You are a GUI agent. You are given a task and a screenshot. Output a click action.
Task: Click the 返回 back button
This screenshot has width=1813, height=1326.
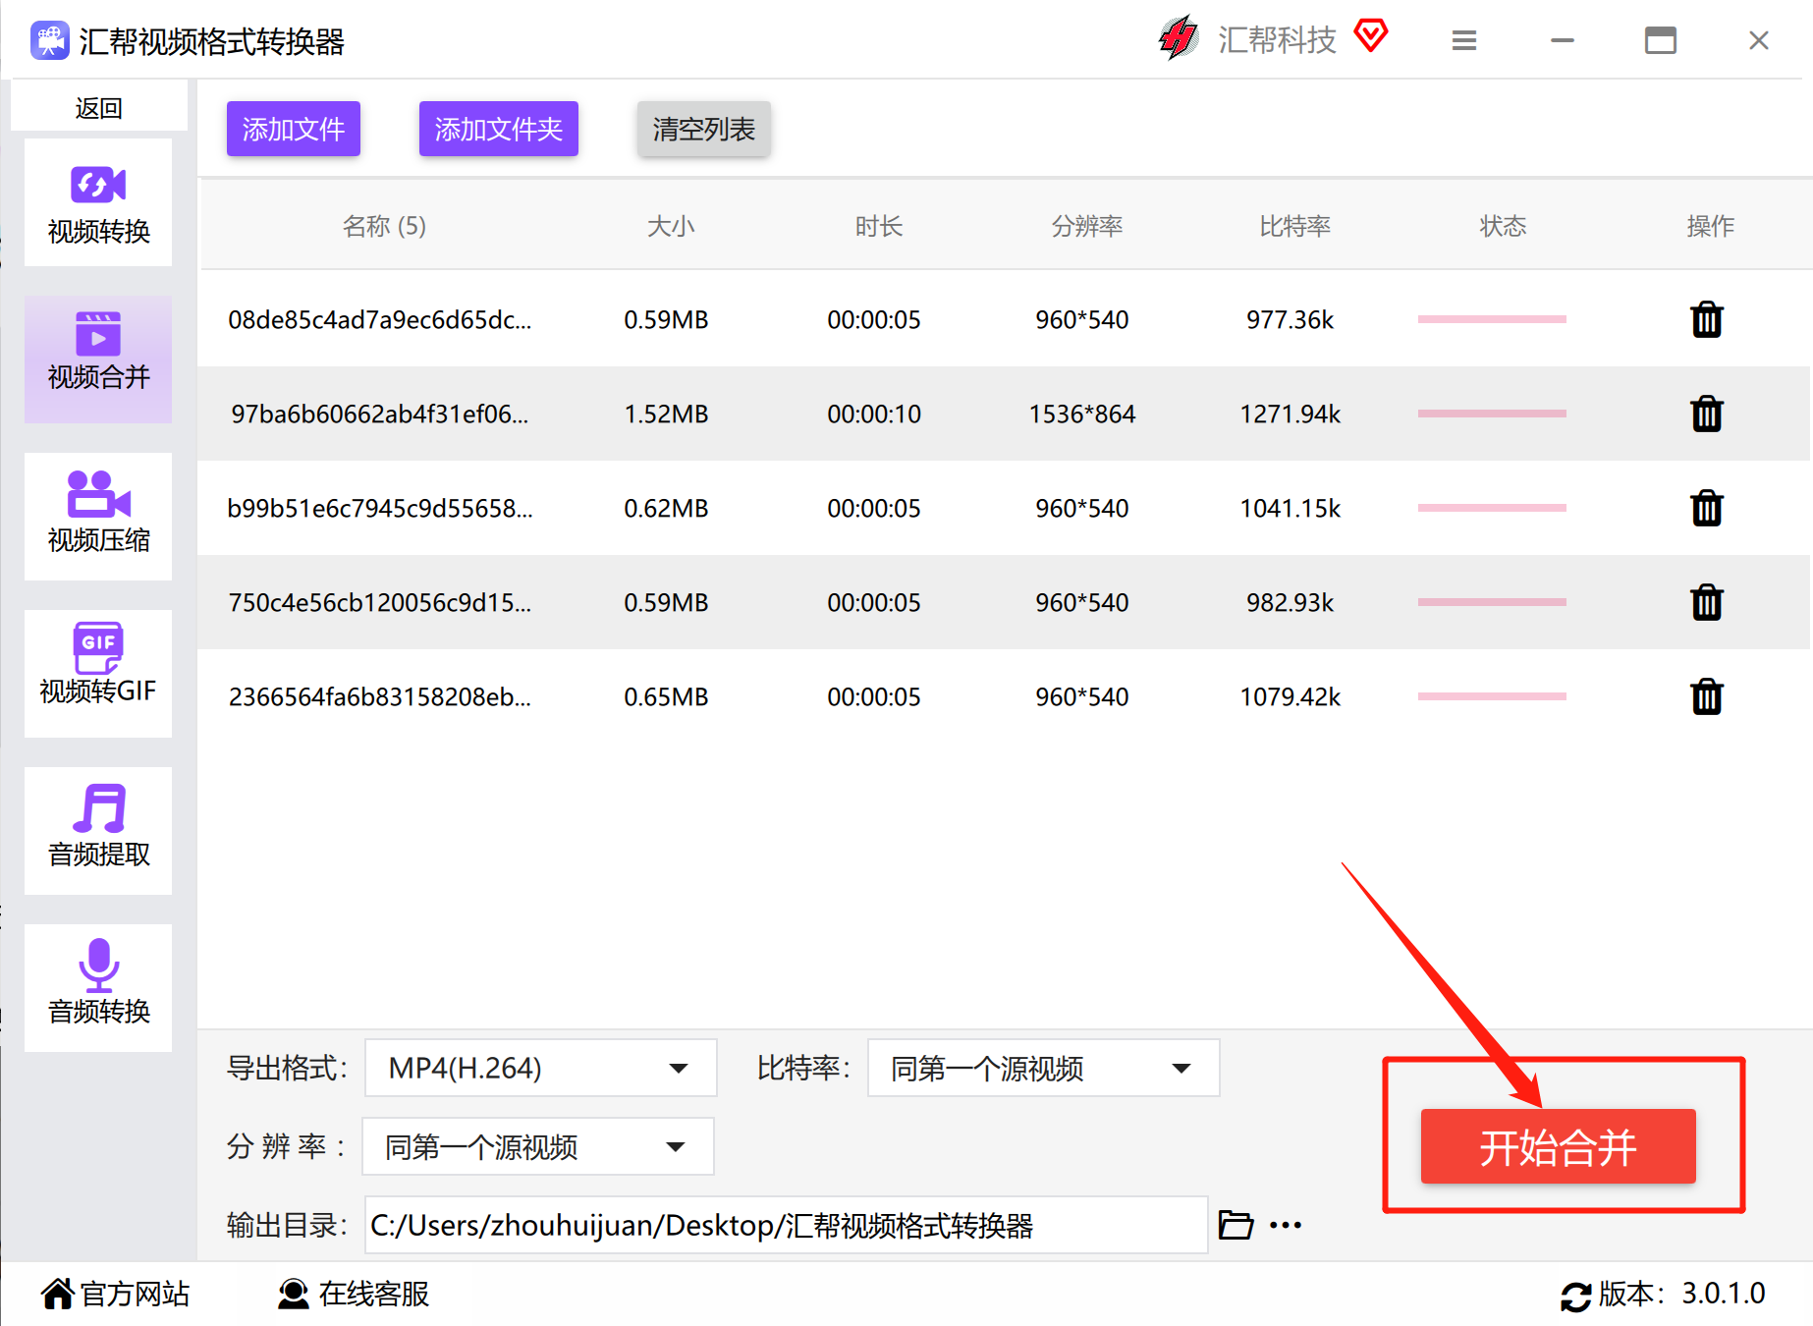(98, 107)
